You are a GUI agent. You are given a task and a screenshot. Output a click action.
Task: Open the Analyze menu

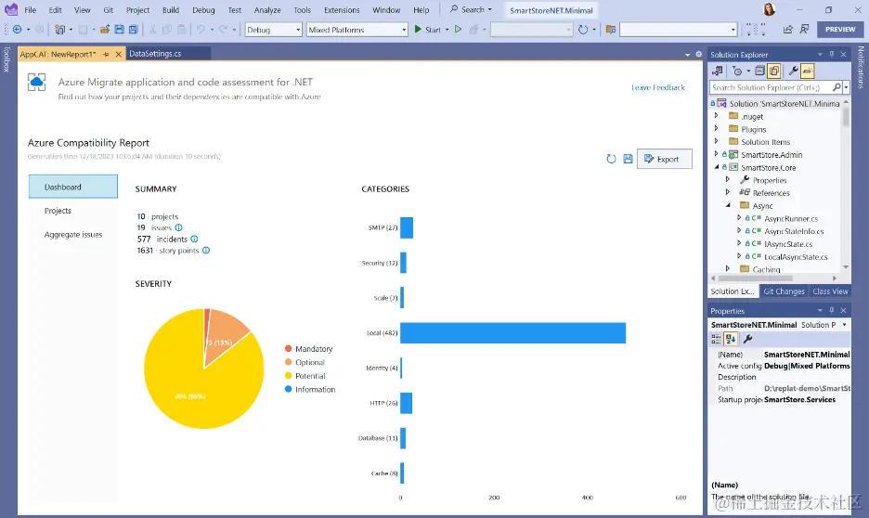click(267, 10)
